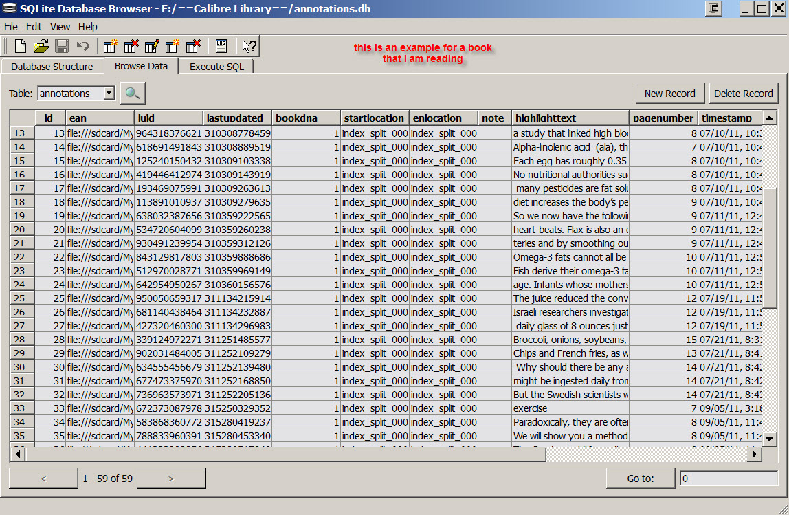Image resolution: width=789 pixels, height=515 pixels.
Task: Click the Go to record number field
Action: [x=729, y=479]
